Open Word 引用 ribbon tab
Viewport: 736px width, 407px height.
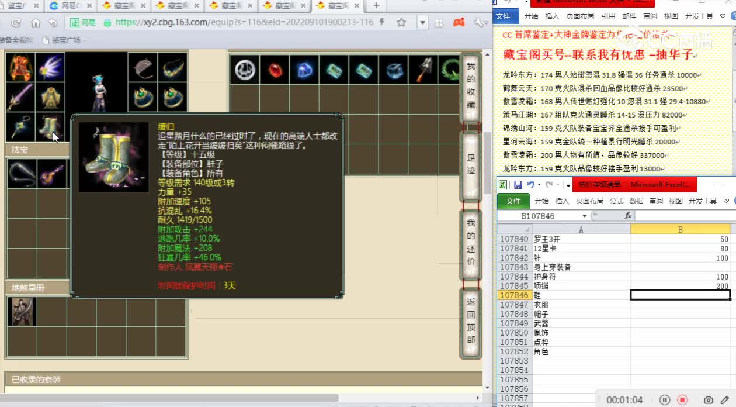click(x=608, y=16)
